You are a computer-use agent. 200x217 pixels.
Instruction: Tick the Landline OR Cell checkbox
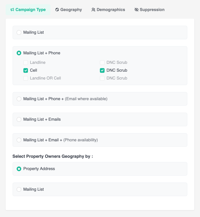[26, 78]
